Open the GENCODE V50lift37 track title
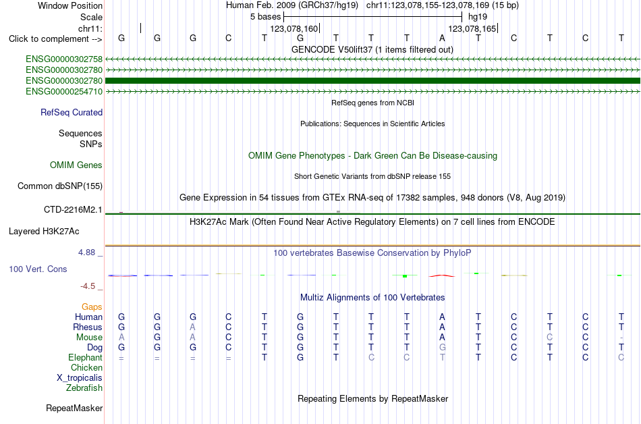The height and width of the screenshot is (424, 641). pos(372,49)
